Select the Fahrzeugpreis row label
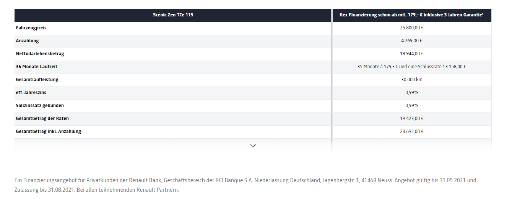This screenshot has height=199, width=512. pyautogui.click(x=31, y=28)
